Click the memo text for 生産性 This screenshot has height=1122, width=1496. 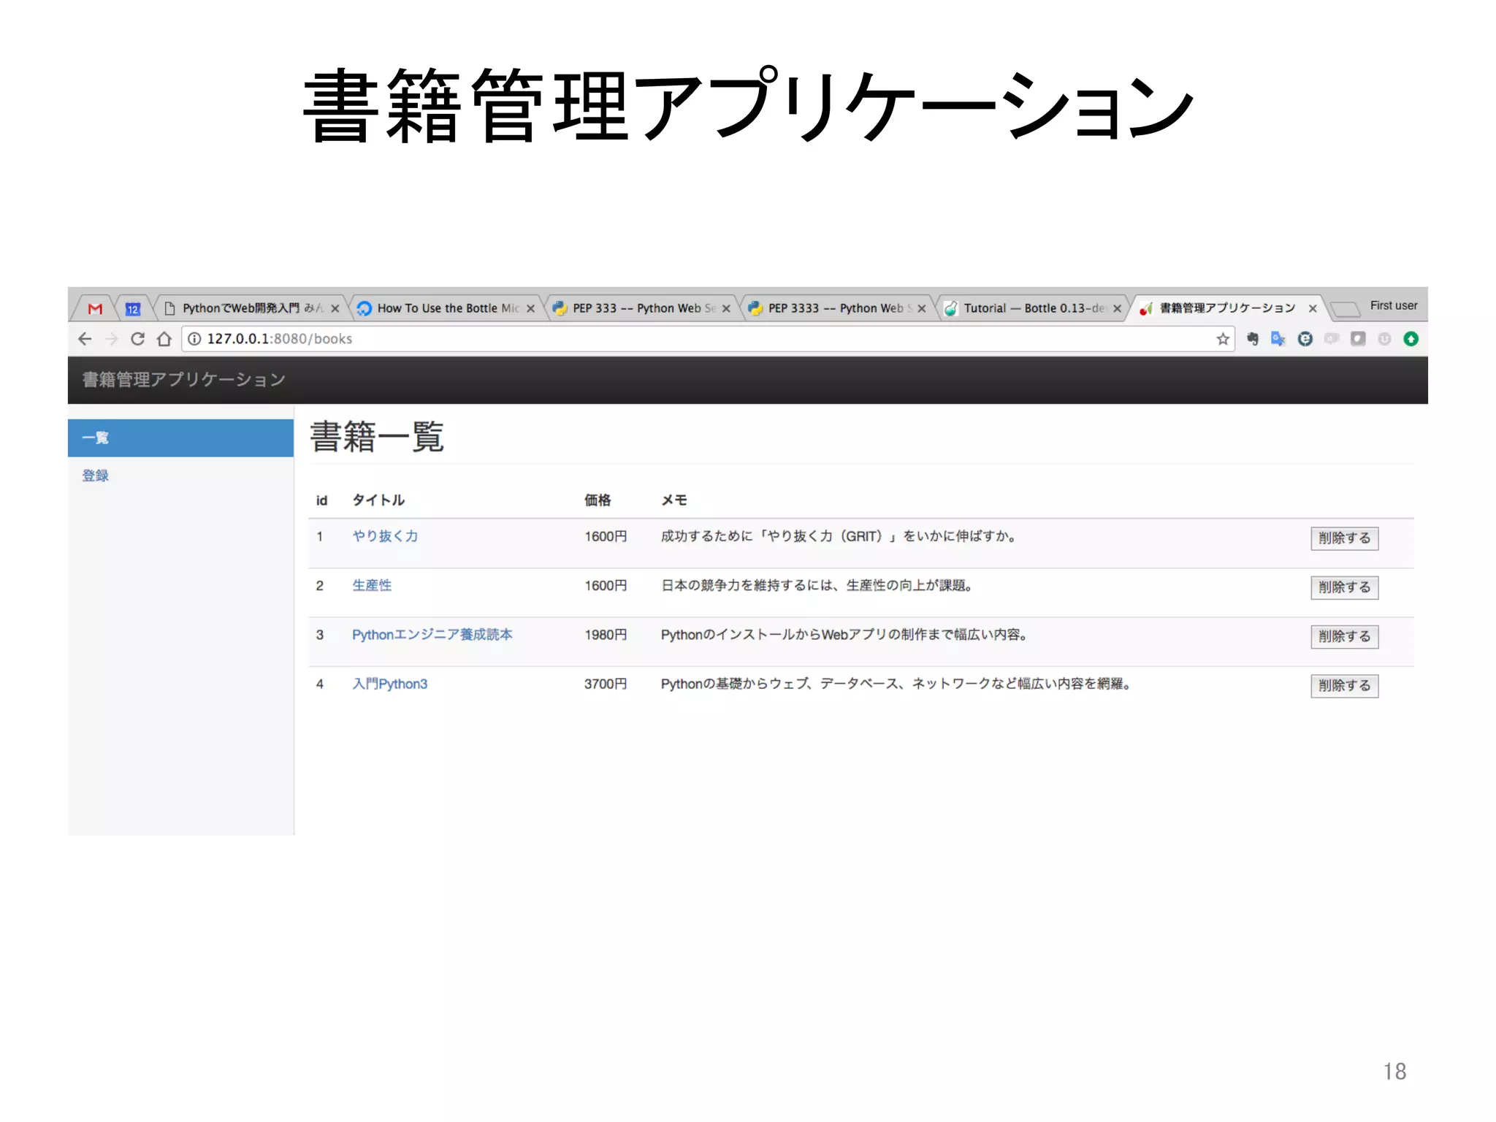coord(817,585)
